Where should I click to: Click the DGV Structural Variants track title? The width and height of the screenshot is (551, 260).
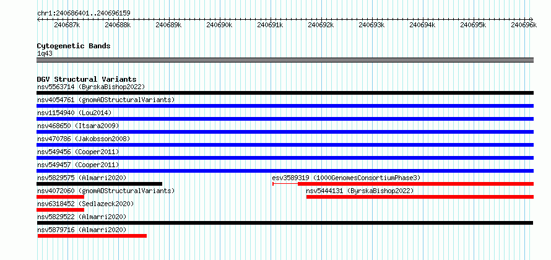[x=87, y=79]
